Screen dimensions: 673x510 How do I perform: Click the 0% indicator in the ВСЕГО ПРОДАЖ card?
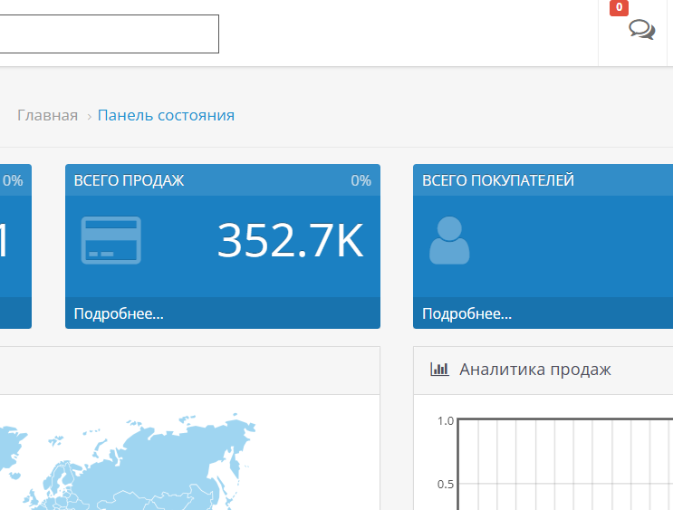coord(361,181)
